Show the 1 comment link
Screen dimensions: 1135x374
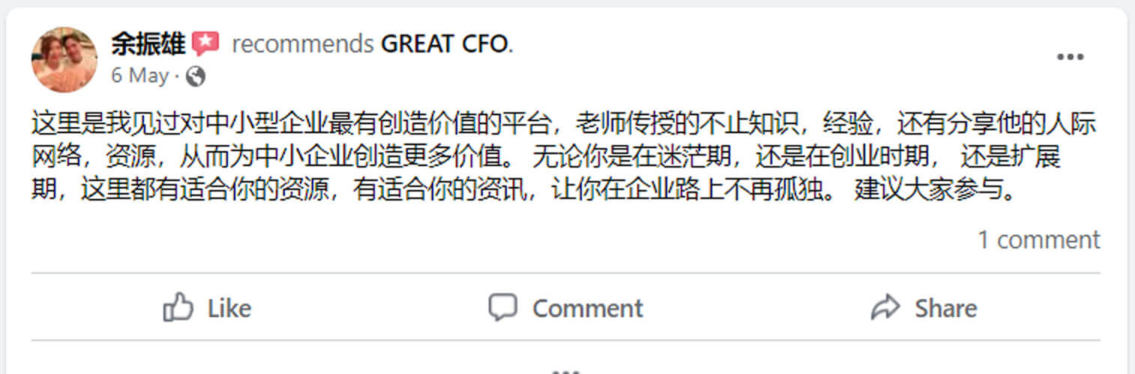tap(1038, 240)
